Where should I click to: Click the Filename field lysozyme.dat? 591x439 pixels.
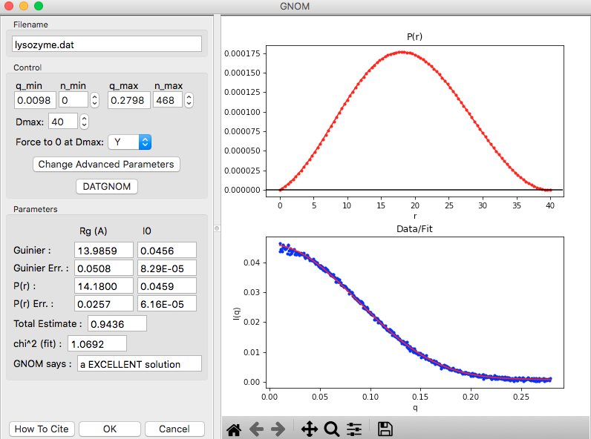tap(107, 44)
